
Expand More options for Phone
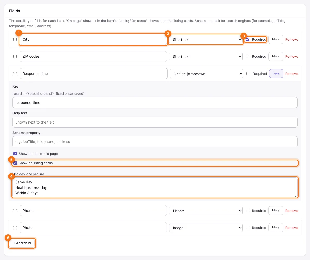(276, 211)
